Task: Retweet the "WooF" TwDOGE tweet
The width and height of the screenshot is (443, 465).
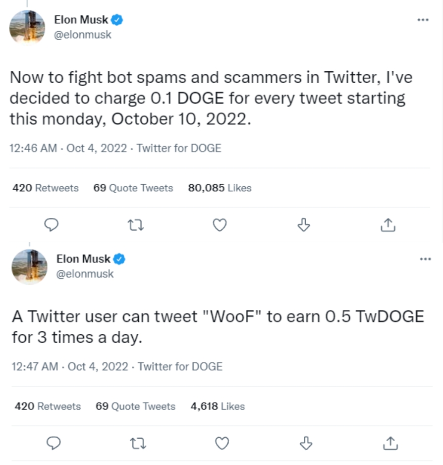Action: pyautogui.click(x=138, y=443)
